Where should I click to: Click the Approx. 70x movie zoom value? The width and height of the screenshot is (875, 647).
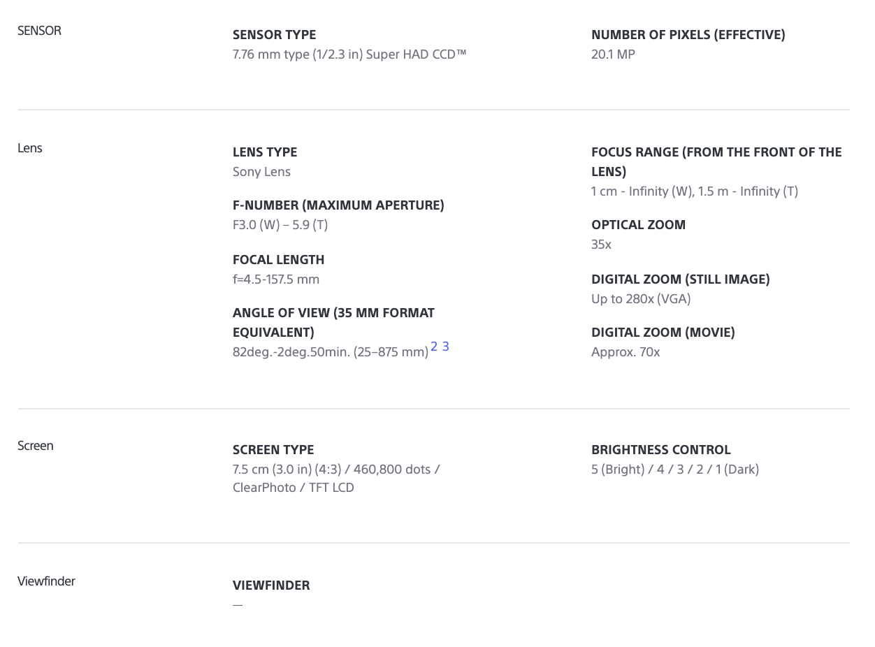[625, 352]
